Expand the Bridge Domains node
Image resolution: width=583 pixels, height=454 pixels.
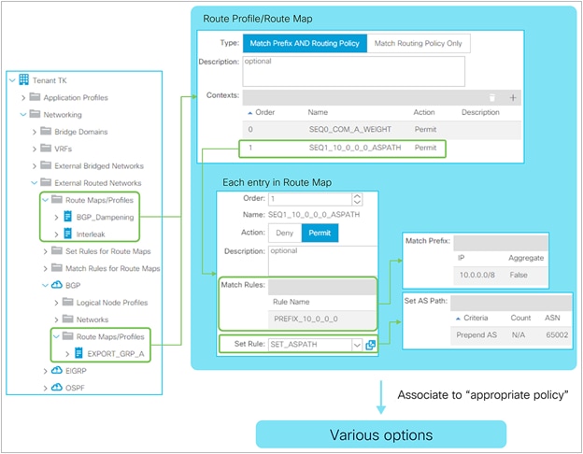point(35,132)
